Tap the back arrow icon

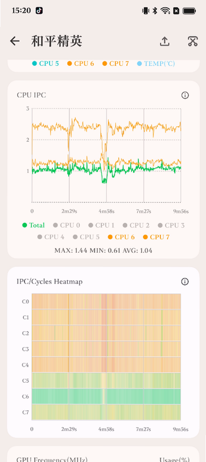pyautogui.click(x=15, y=41)
